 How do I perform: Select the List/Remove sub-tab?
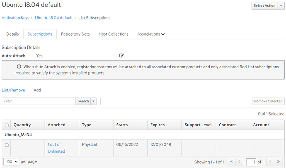click(x=13, y=90)
